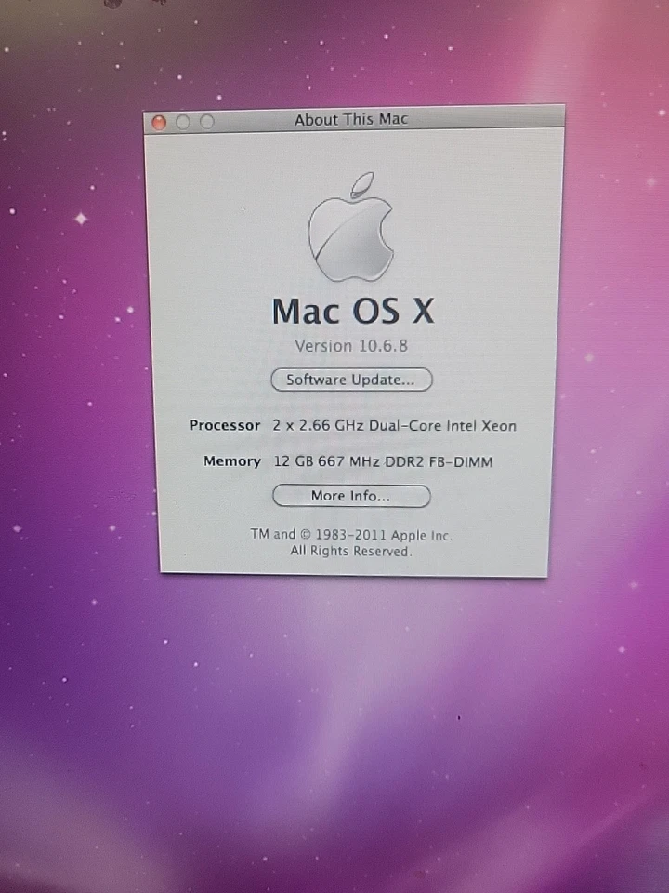The image size is (669, 893).
Task: Select the 2 x 2.66 GHz Dual-Core Intel Xeon text
Action: 394,425
